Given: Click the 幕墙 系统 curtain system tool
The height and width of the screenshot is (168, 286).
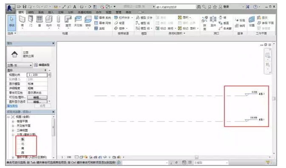Looking at the screenshot, I should tap(102, 18).
